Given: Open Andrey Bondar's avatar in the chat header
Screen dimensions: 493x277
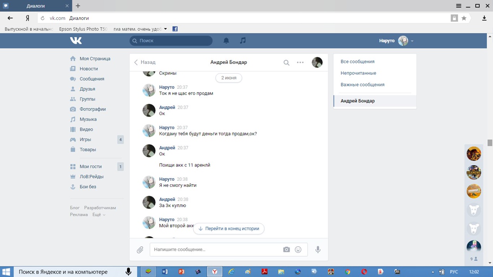Looking at the screenshot, I should click(x=317, y=62).
